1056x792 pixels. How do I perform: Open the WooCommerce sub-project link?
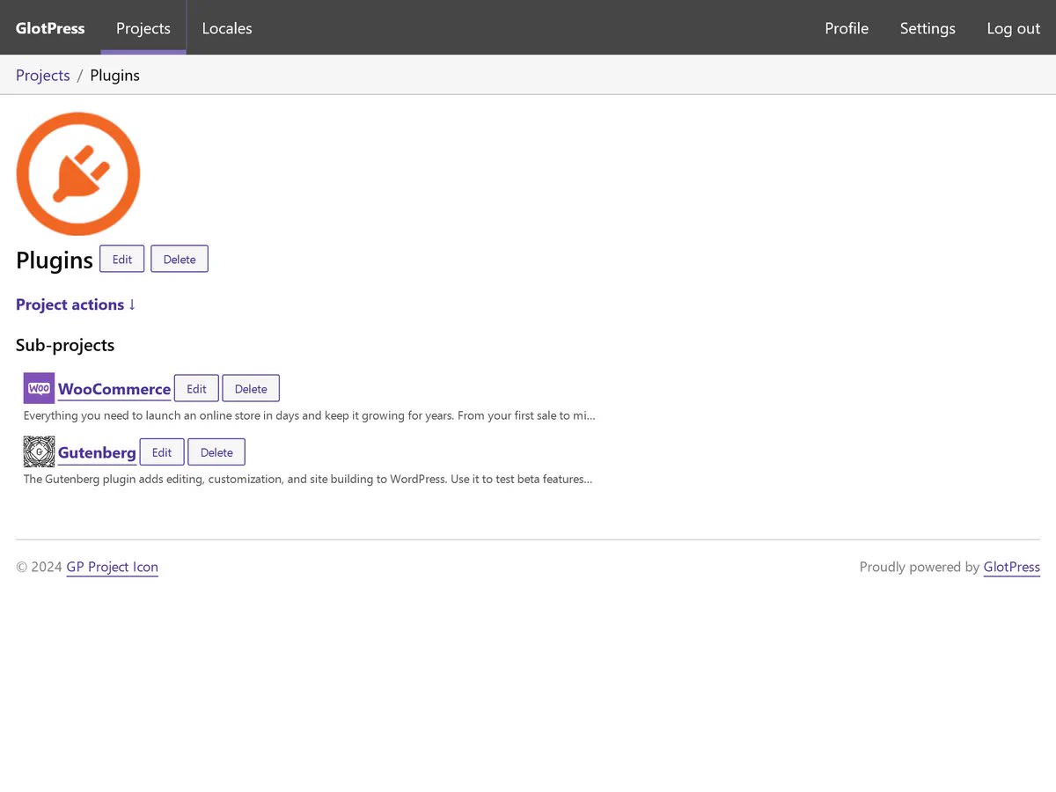point(114,389)
